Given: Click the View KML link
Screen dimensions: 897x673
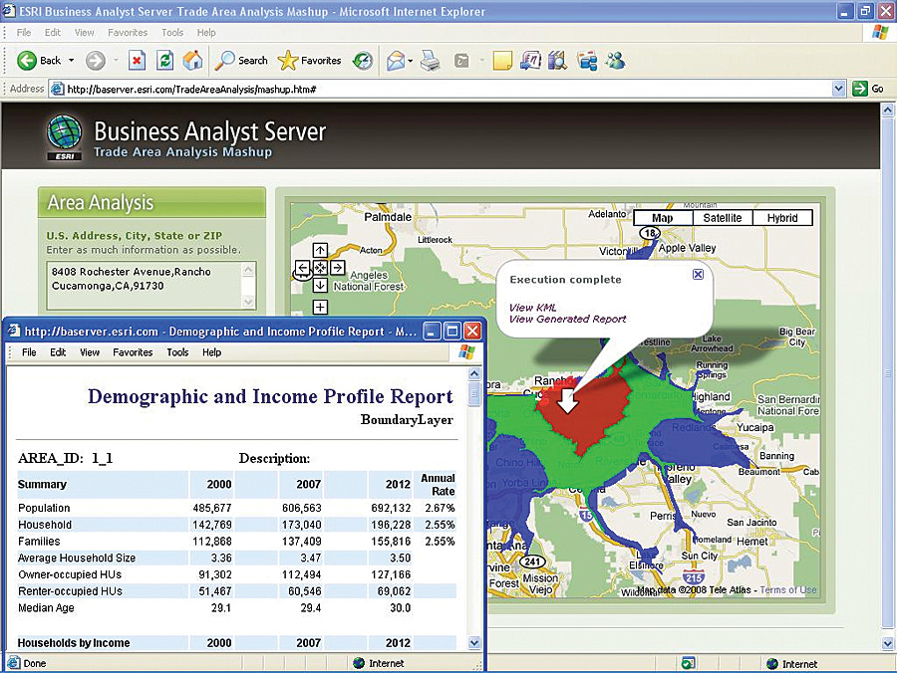Looking at the screenshot, I should 532,308.
